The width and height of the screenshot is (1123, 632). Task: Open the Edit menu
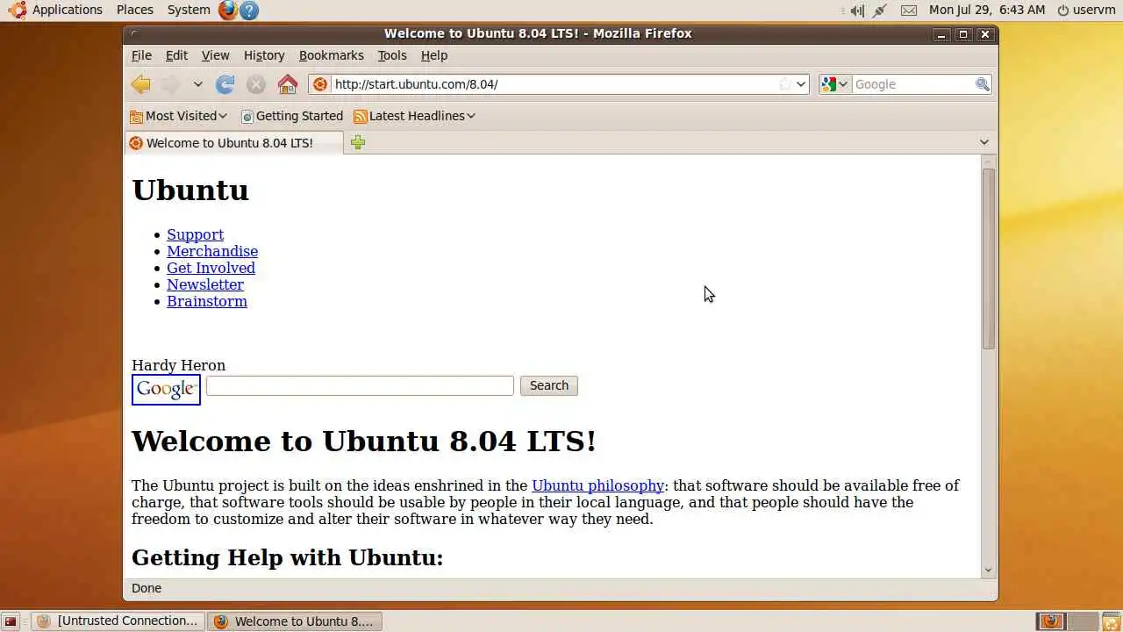point(176,55)
